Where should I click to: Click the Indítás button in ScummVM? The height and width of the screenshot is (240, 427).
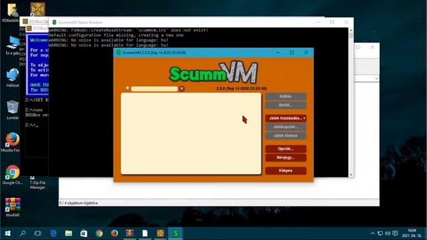click(x=286, y=96)
